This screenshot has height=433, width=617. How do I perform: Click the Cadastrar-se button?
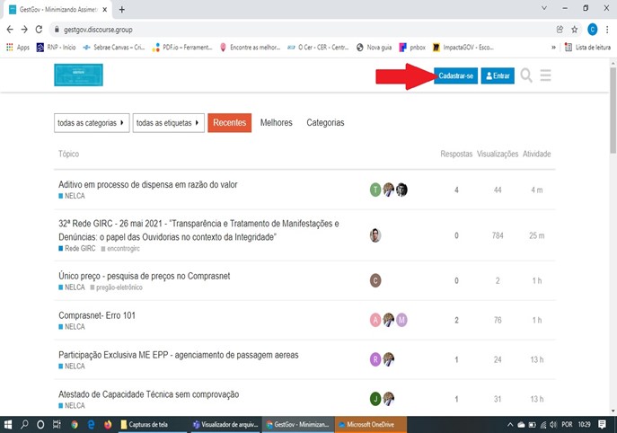pos(455,76)
